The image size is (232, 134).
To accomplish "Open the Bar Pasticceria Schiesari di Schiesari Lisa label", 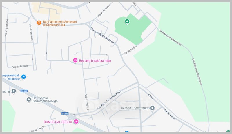I will tap(60, 23).
